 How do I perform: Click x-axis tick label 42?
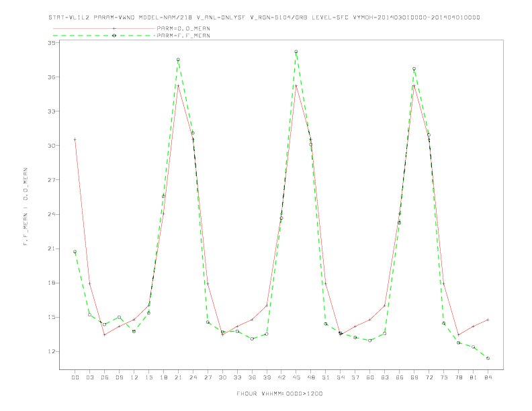coord(281,377)
